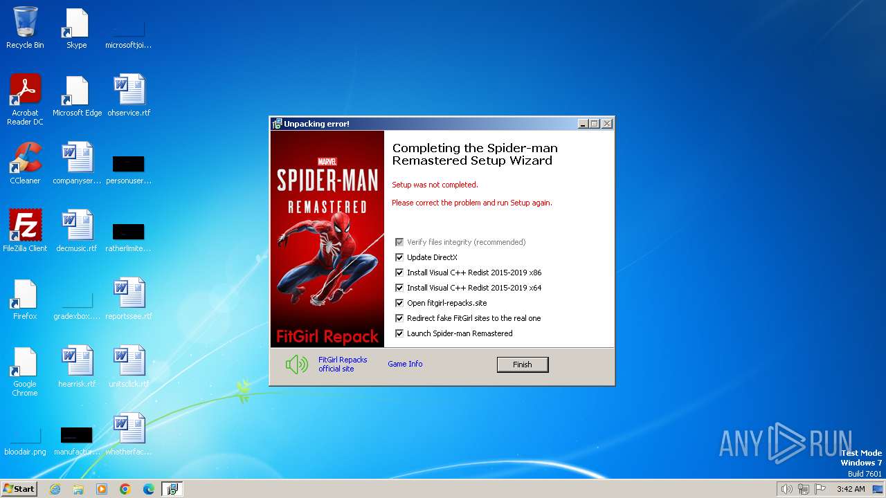Uncheck Install Visual C++ Redist x86
Screen dimensions: 886x498
(x=399, y=273)
